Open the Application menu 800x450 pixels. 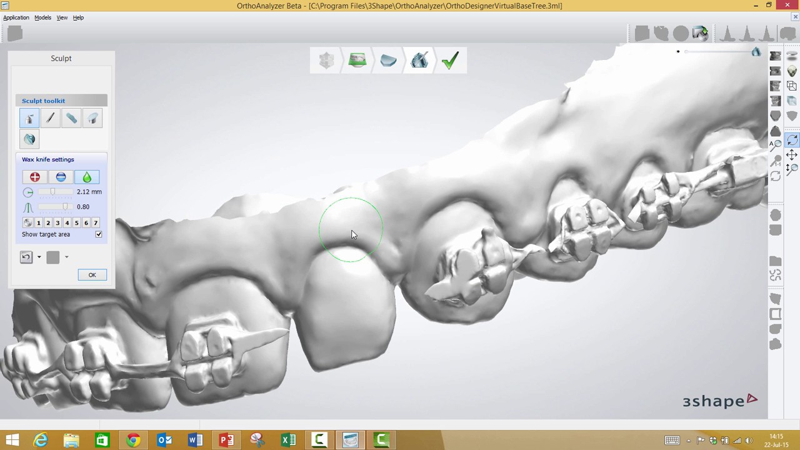pyautogui.click(x=16, y=17)
